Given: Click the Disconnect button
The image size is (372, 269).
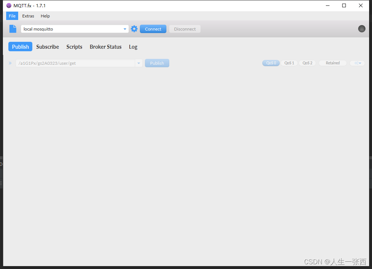Looking at the screenshot, I should (185, 29).
